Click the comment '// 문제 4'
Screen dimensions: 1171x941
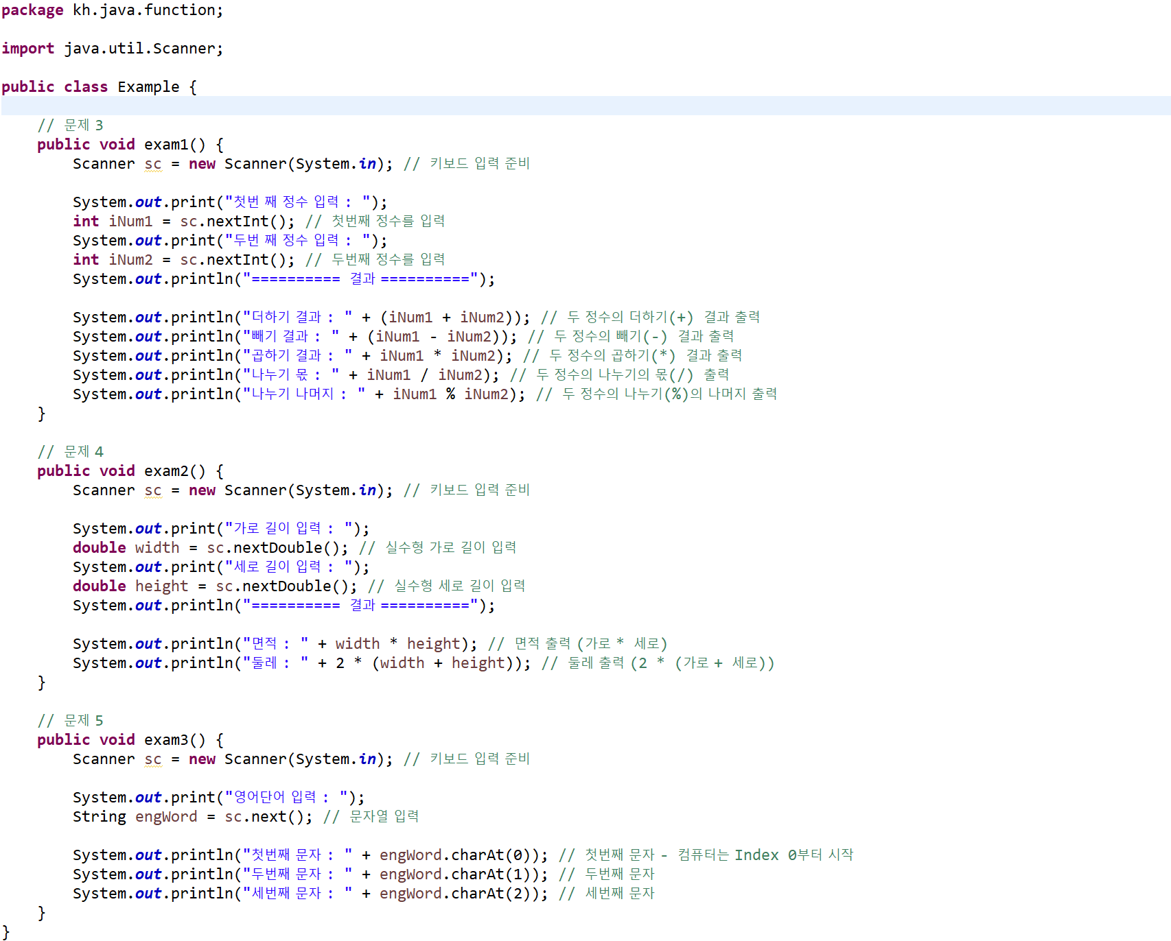point(70,452)
